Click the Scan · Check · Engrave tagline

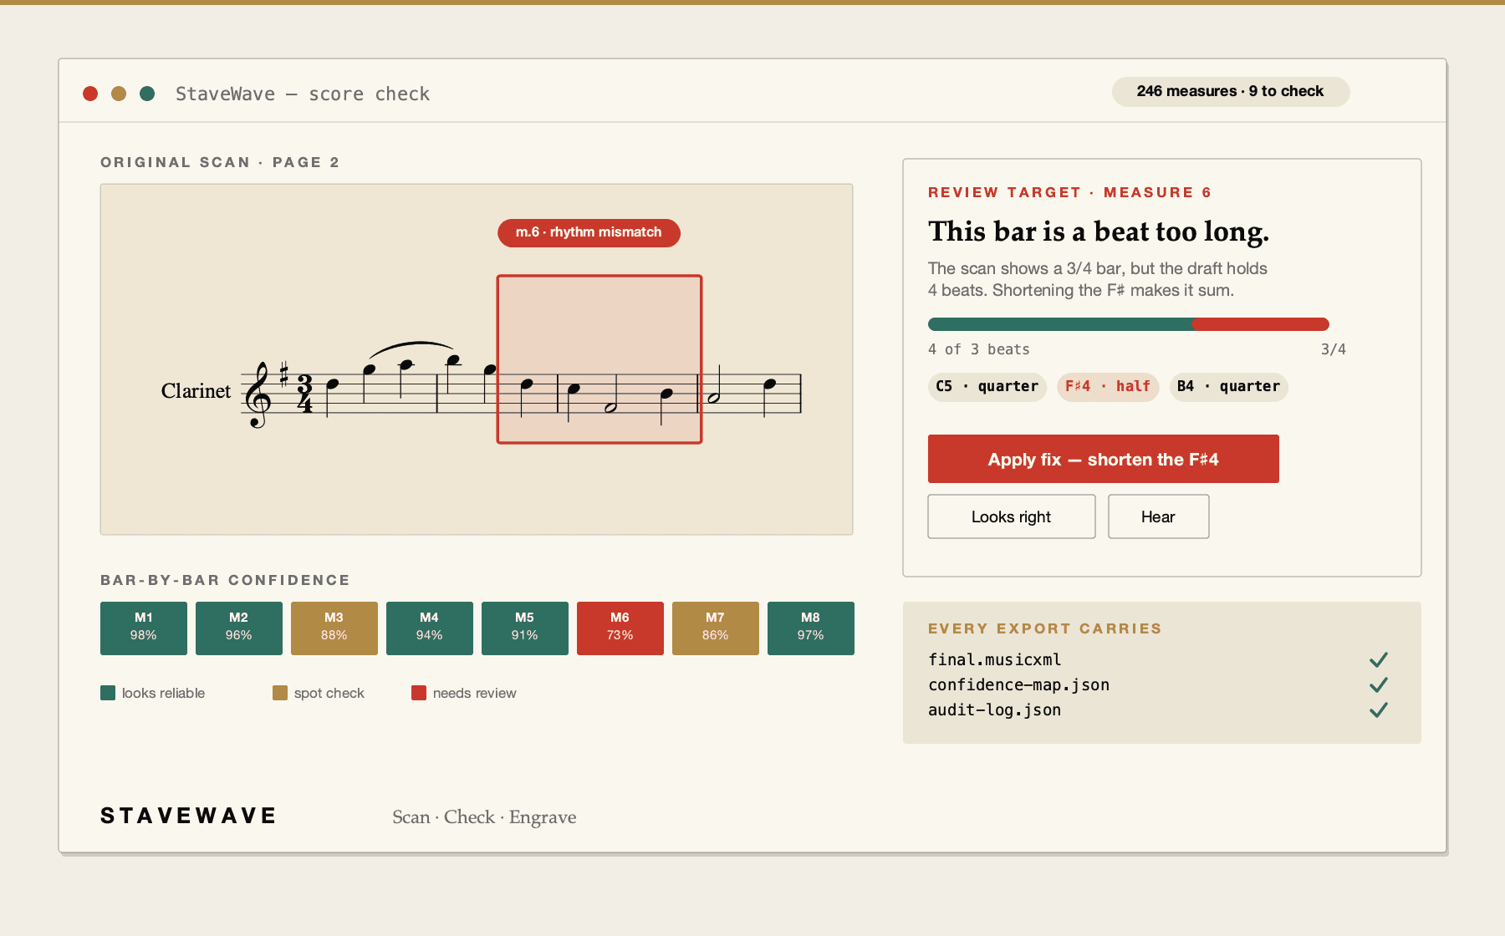click(484, 817)
